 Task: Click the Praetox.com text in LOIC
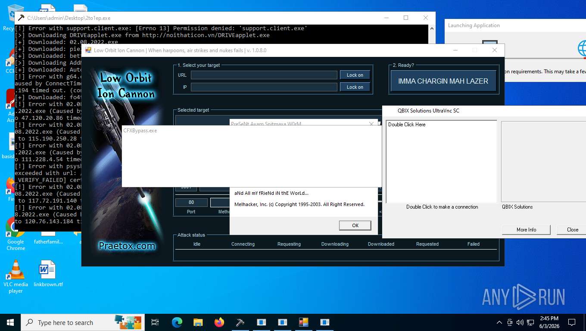tap(127, 246)
